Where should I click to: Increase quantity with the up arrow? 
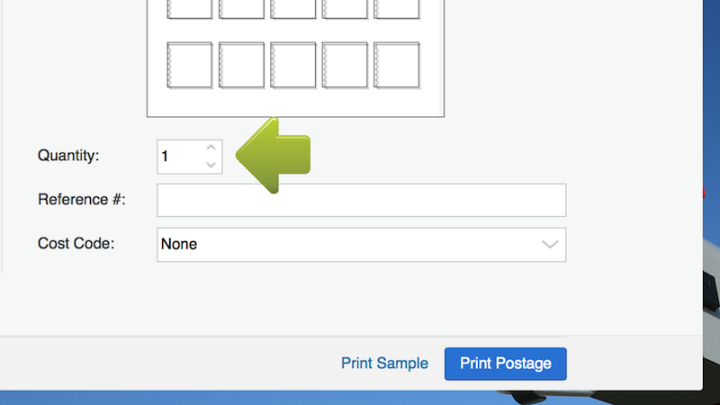tap(211, 148)
